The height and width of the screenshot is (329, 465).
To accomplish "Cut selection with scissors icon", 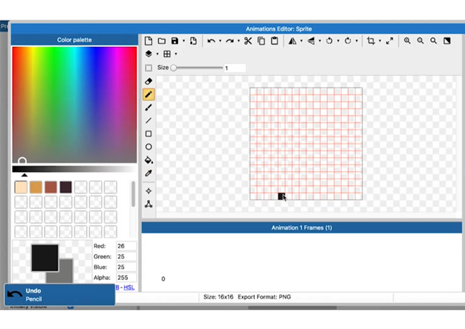I will tap(248, 41).
